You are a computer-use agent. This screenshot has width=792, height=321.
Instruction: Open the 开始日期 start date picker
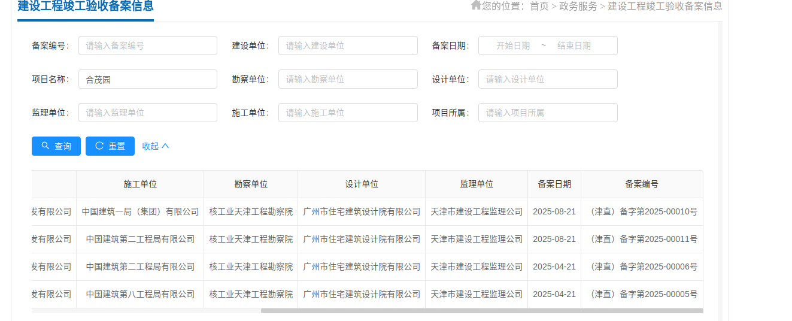(513, 46)
